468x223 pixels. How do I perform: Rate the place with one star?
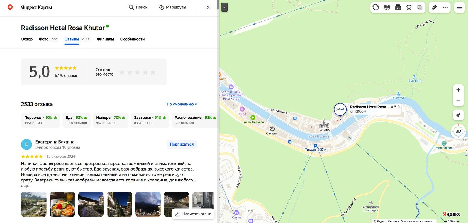point(122,72)
